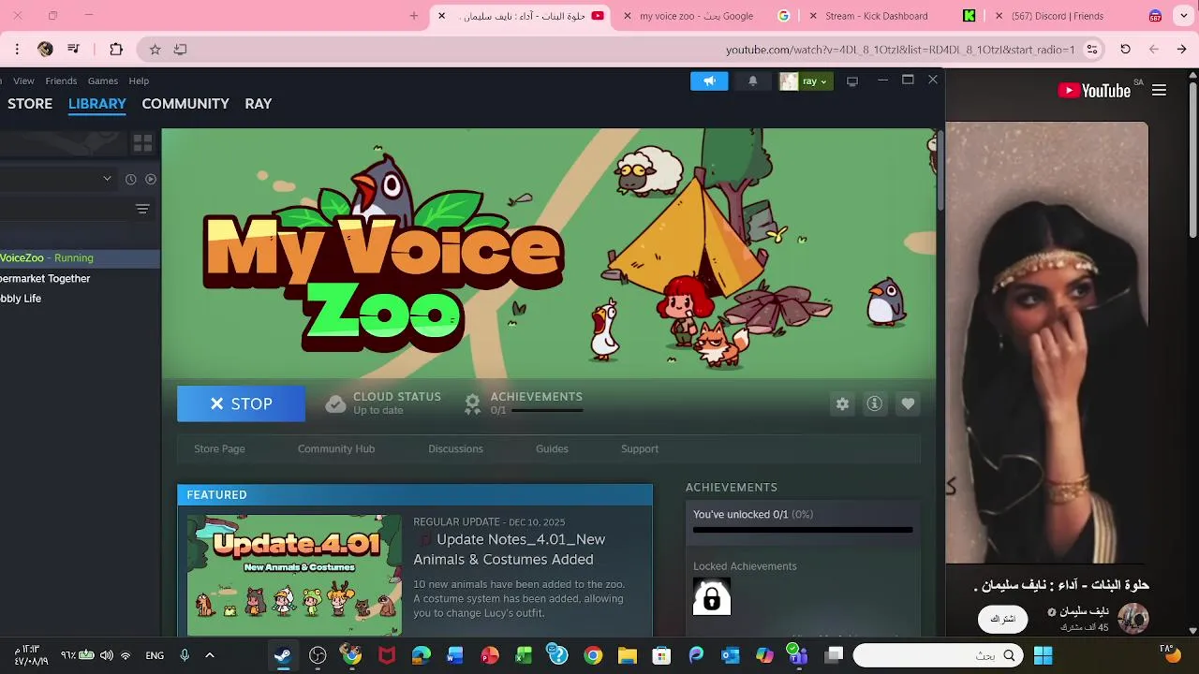The width and height of the screenshot is (1199, 674).
Task: Click microphone icon in system tray
Action: point(185,655)
